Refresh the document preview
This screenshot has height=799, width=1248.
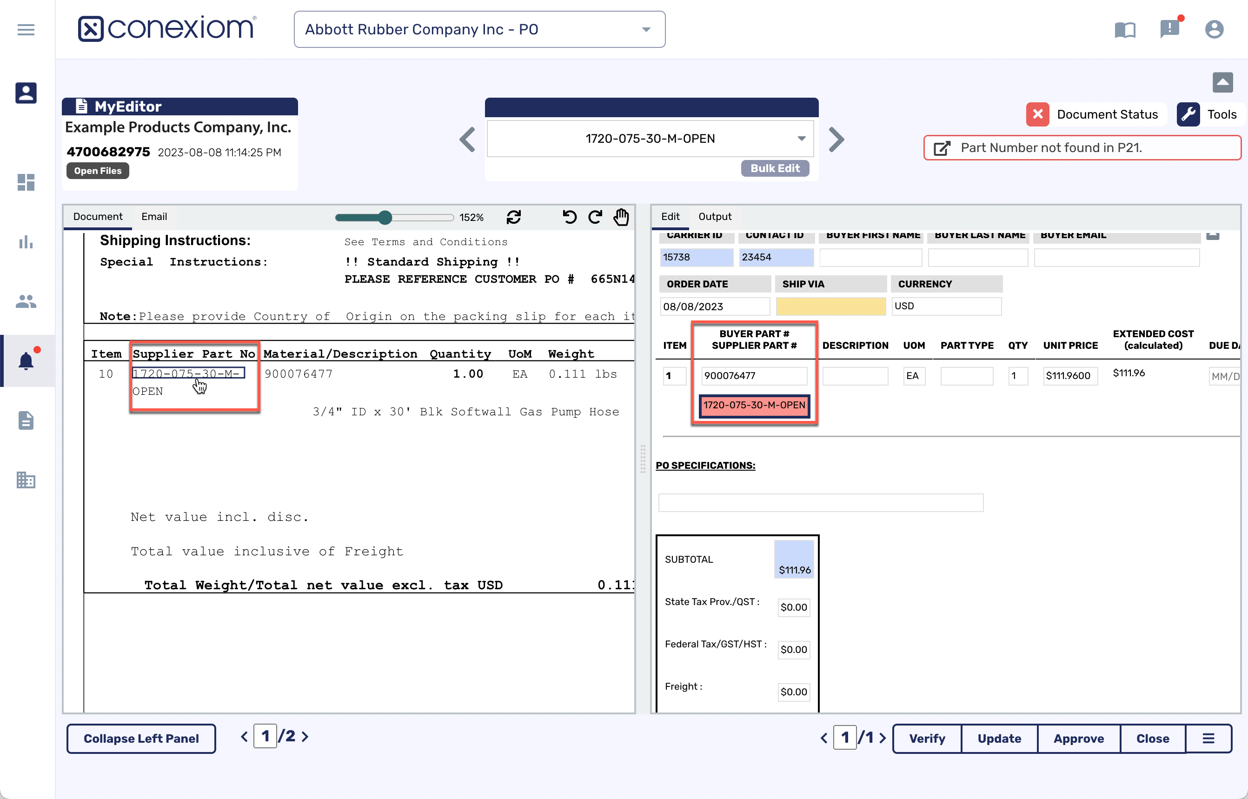[x=513, y=217]
